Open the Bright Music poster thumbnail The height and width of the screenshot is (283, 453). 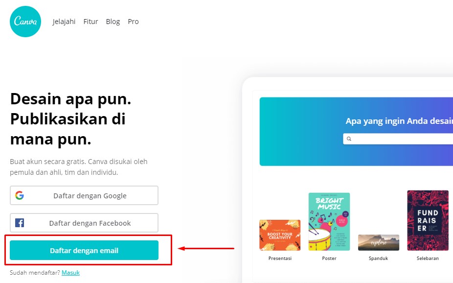point(329,222)
